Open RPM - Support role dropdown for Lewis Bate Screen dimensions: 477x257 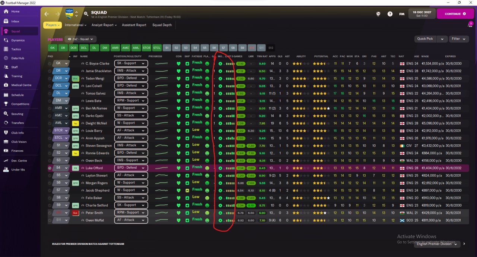click(x=131, y=101)
